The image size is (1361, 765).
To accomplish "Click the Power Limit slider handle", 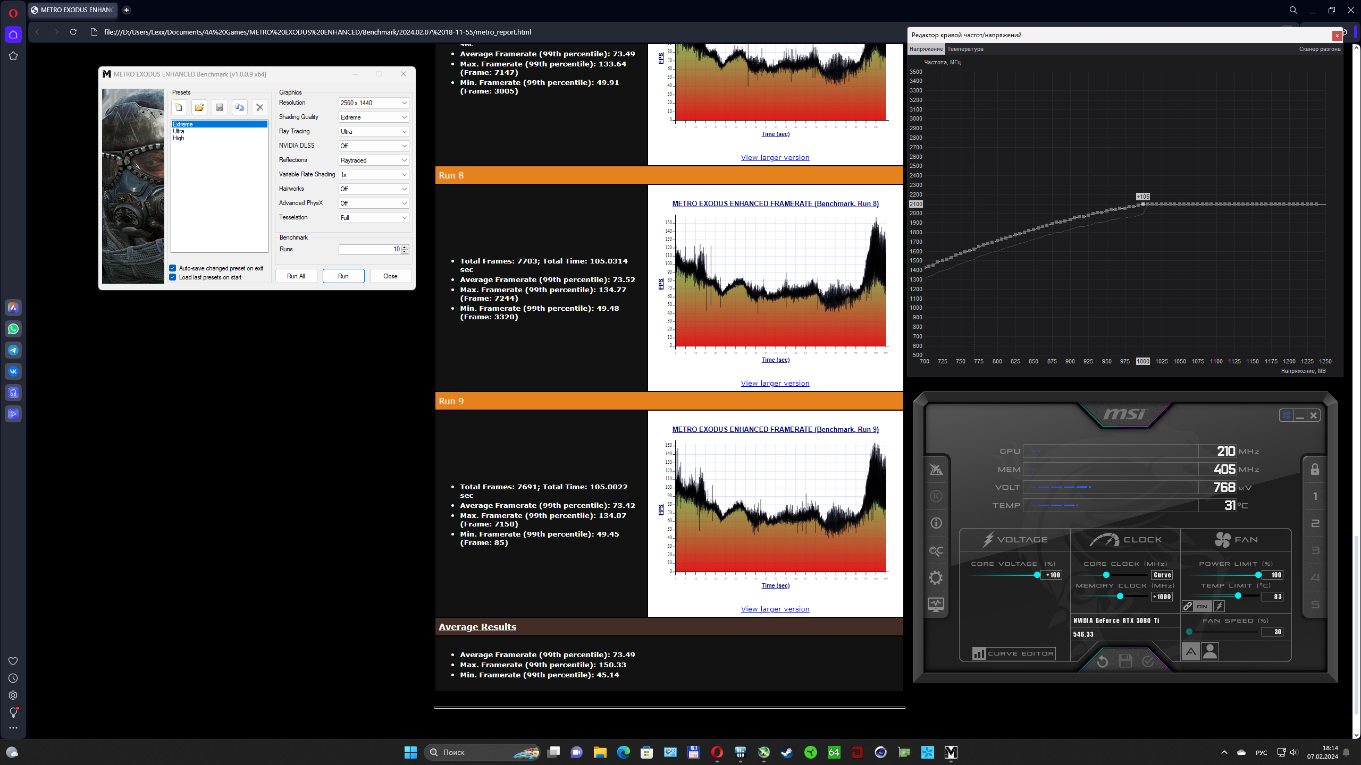I will [x=1258, y=575].
